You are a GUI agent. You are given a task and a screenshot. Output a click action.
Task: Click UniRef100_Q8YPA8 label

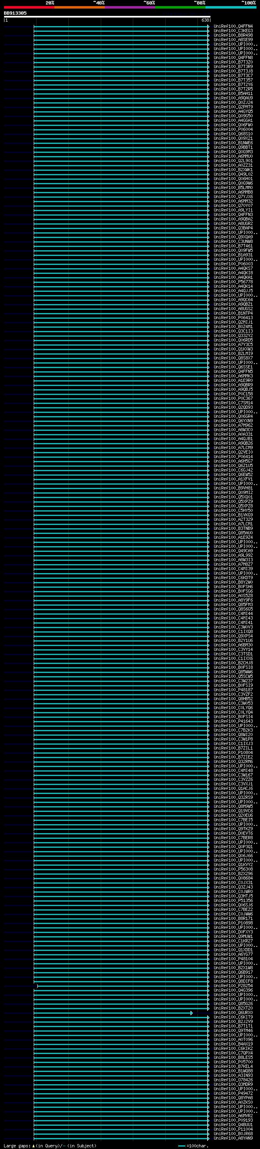tap(233, 1098)
